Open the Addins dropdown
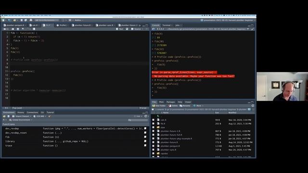The image size is (308, 173). tap(79, 20)
